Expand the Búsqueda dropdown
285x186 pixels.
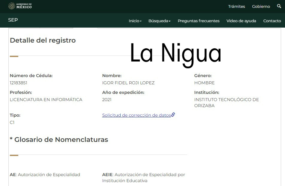[x=159, y=21]
